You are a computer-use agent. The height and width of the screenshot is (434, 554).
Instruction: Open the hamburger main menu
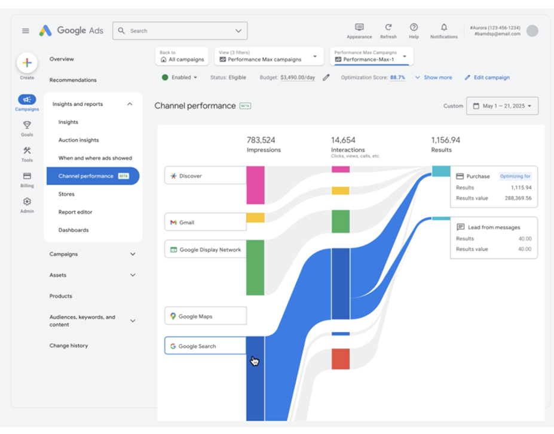(x=26, y=30)
